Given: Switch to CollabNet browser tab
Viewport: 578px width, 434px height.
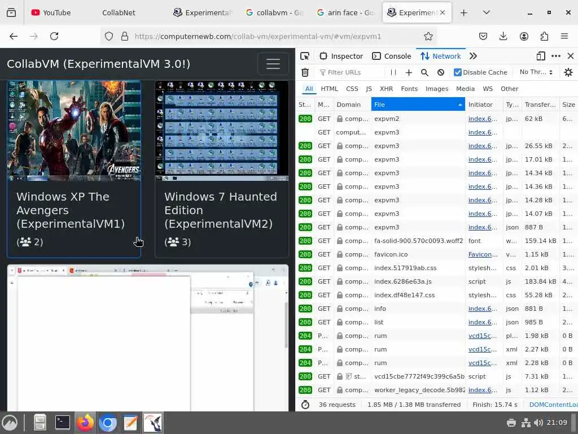Looking at the screenshot, I should tap(119, 12).
